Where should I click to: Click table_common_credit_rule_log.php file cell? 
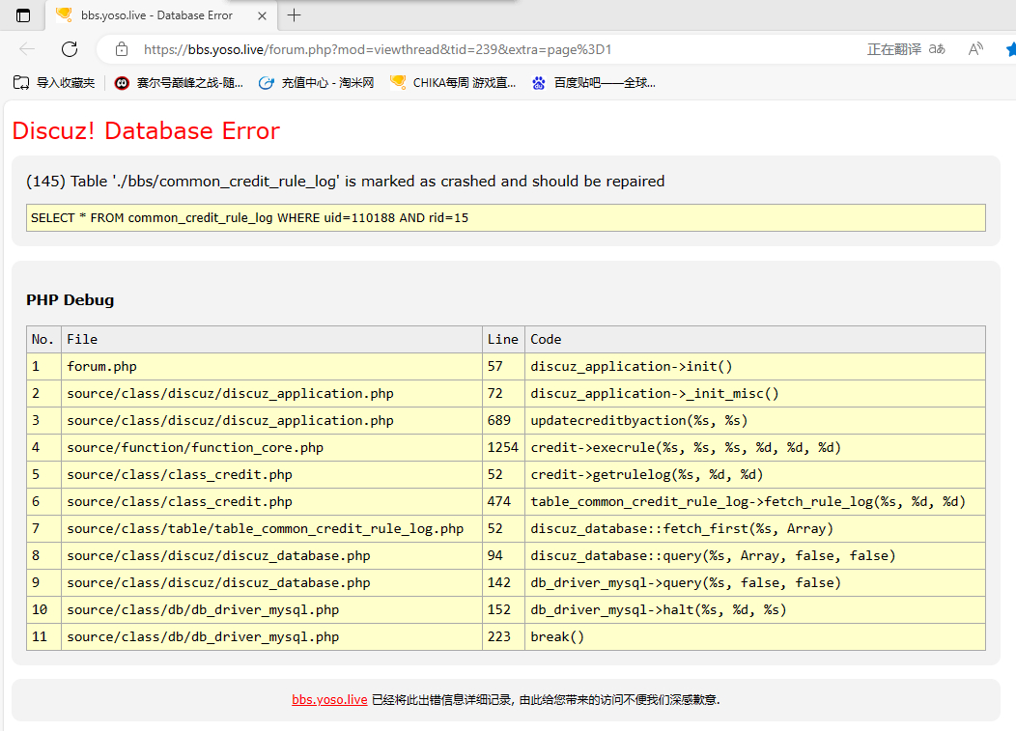[271, 529]
